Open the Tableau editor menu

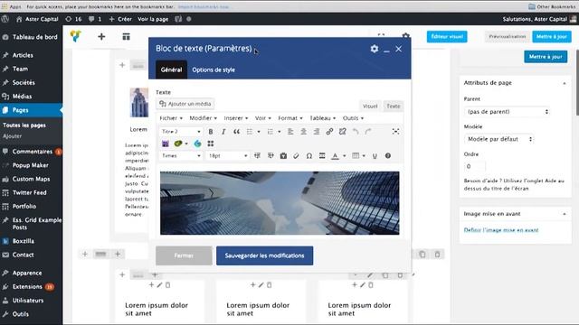(323, 118)
